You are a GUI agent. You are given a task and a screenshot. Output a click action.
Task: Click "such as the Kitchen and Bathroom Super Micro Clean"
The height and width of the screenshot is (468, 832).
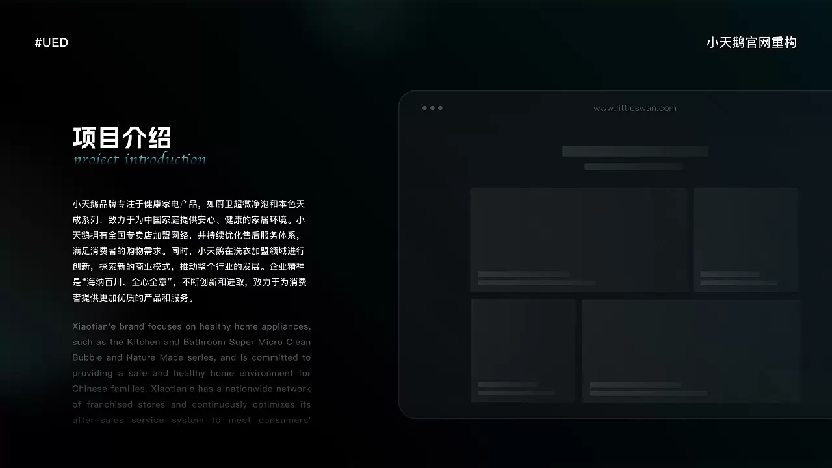click(192, 342)
